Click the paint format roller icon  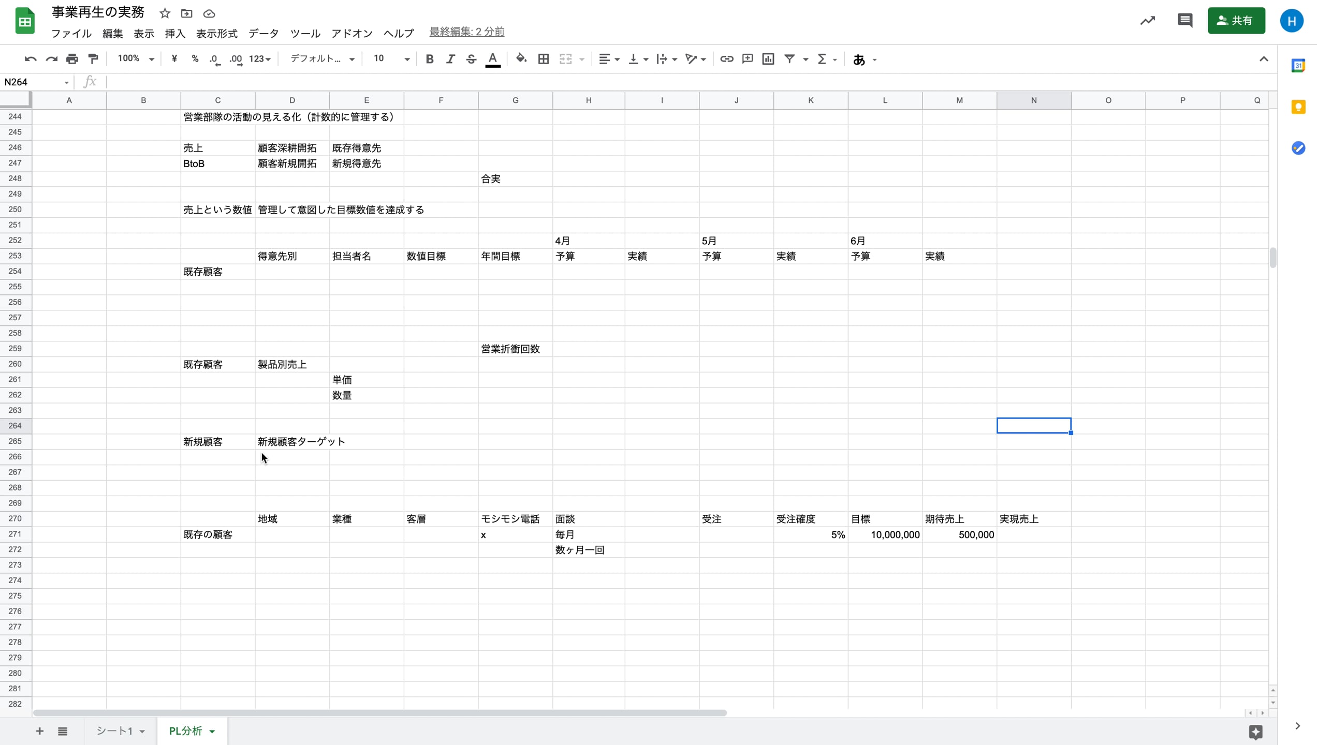(93, 59)
